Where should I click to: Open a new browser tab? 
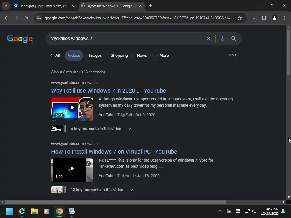[x=151, y=6]
